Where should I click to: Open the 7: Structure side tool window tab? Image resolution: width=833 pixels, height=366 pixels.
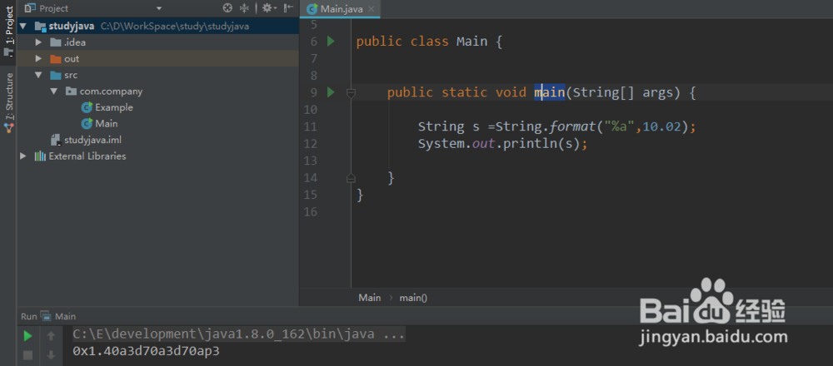(x=8, y=102)
